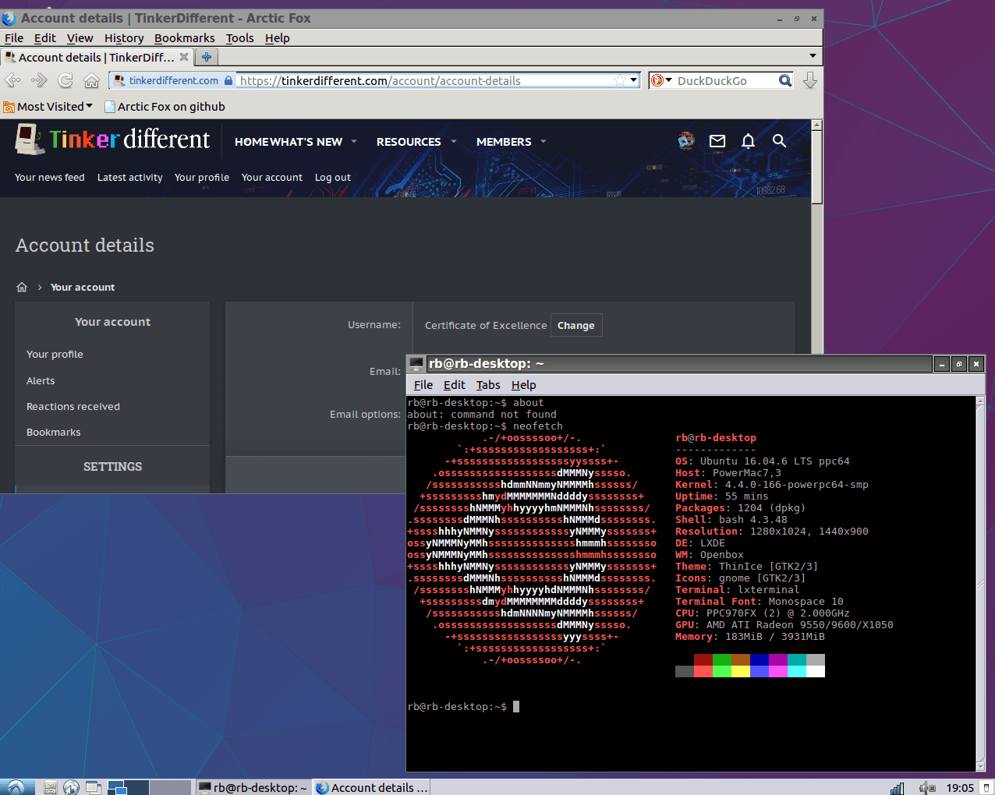
Task: Go forward a page in Arctic Fox
Action: click(39, 80)
